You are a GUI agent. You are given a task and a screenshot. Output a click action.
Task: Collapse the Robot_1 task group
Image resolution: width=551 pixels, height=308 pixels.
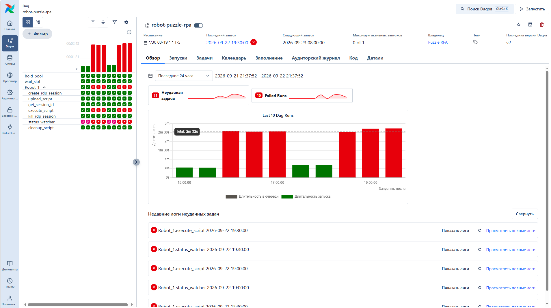point(44,87)
